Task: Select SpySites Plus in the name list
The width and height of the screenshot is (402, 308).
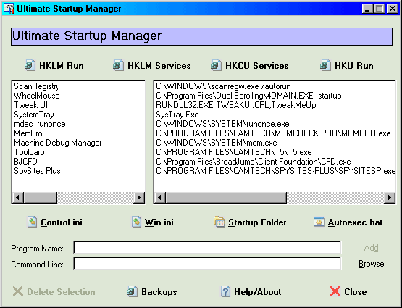Action: click(x=37, y=171)
